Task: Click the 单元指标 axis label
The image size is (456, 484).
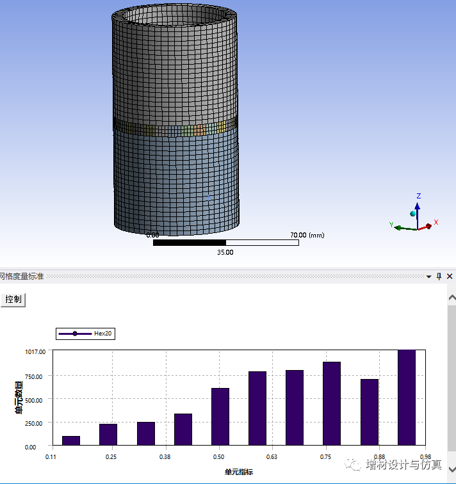Action: (239, 472)
